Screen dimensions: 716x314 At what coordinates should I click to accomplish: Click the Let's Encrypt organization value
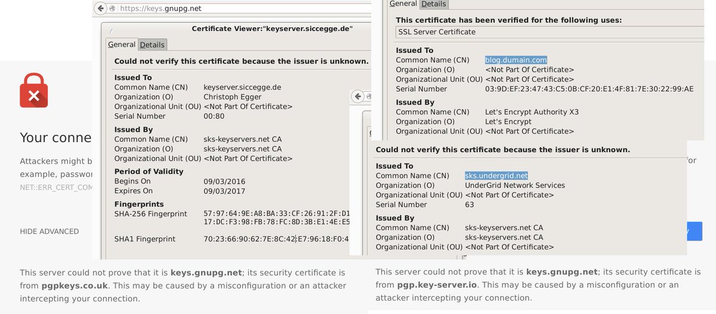click(508, 122)
